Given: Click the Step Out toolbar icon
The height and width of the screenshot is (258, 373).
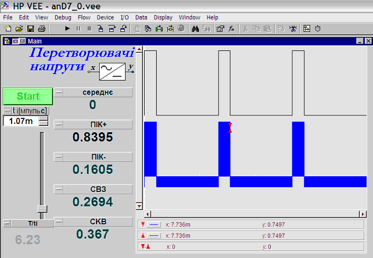Looking at the screenshot, I should (x=123, y=29).
